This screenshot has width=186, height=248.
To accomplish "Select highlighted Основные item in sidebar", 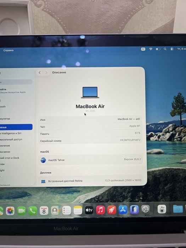I will pos(16,127).
